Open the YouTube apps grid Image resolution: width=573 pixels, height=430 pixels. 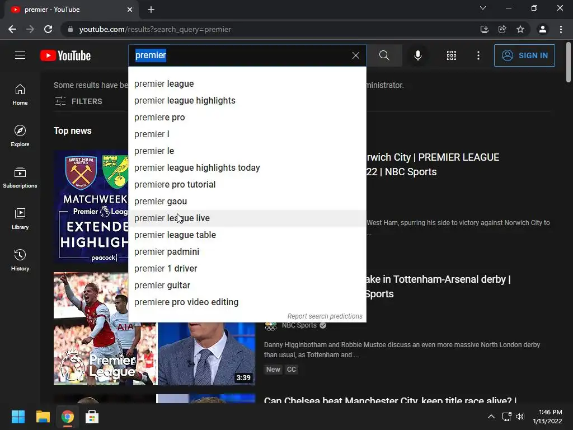click(452, 55)
